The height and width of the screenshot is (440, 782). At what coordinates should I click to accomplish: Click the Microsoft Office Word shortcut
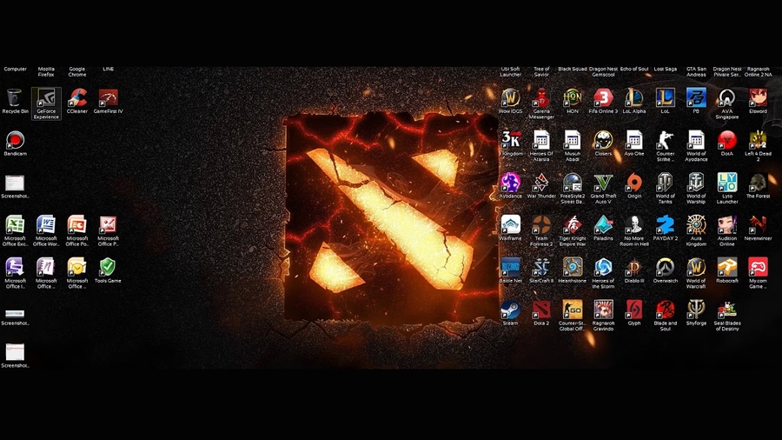point(46,225)
